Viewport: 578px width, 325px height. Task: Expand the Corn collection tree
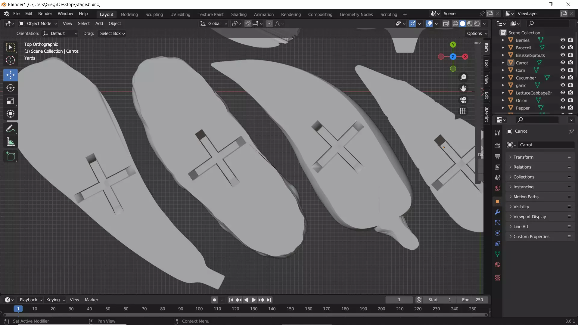click(503, 70)
